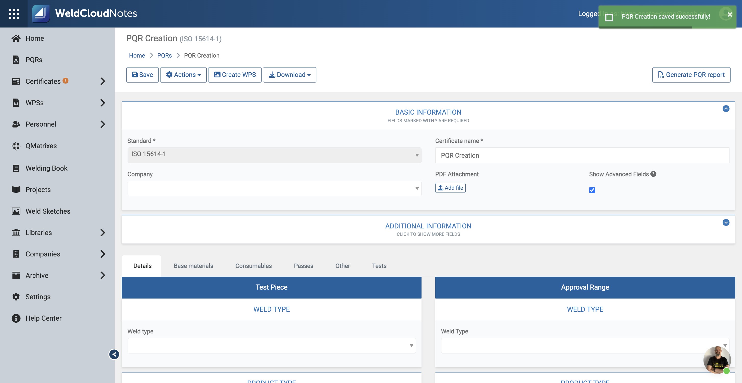Click the Test Piece header bar
Image resolution: width=742 pixels, height=383 pixels.
271,287
